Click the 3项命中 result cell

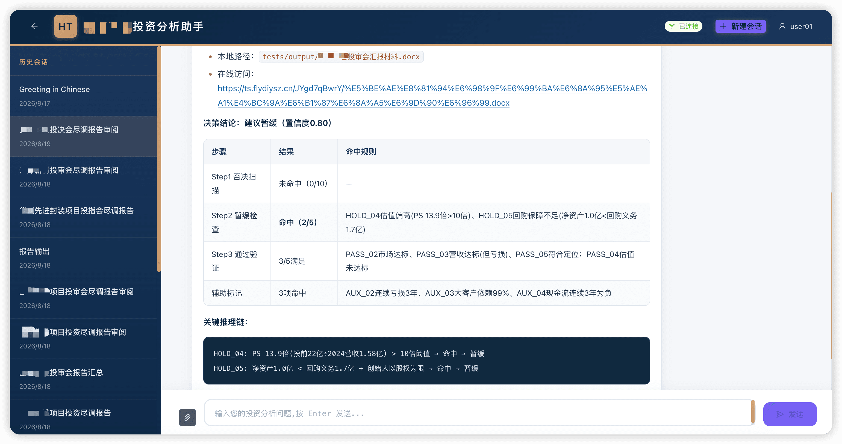304,293
